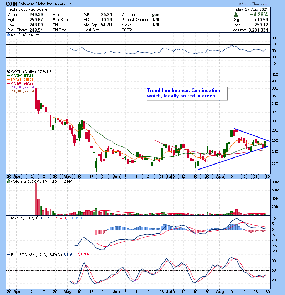Screen dimensions: 285x295
Task: Click the Last Size: label
Action: (x=92, y=30)
